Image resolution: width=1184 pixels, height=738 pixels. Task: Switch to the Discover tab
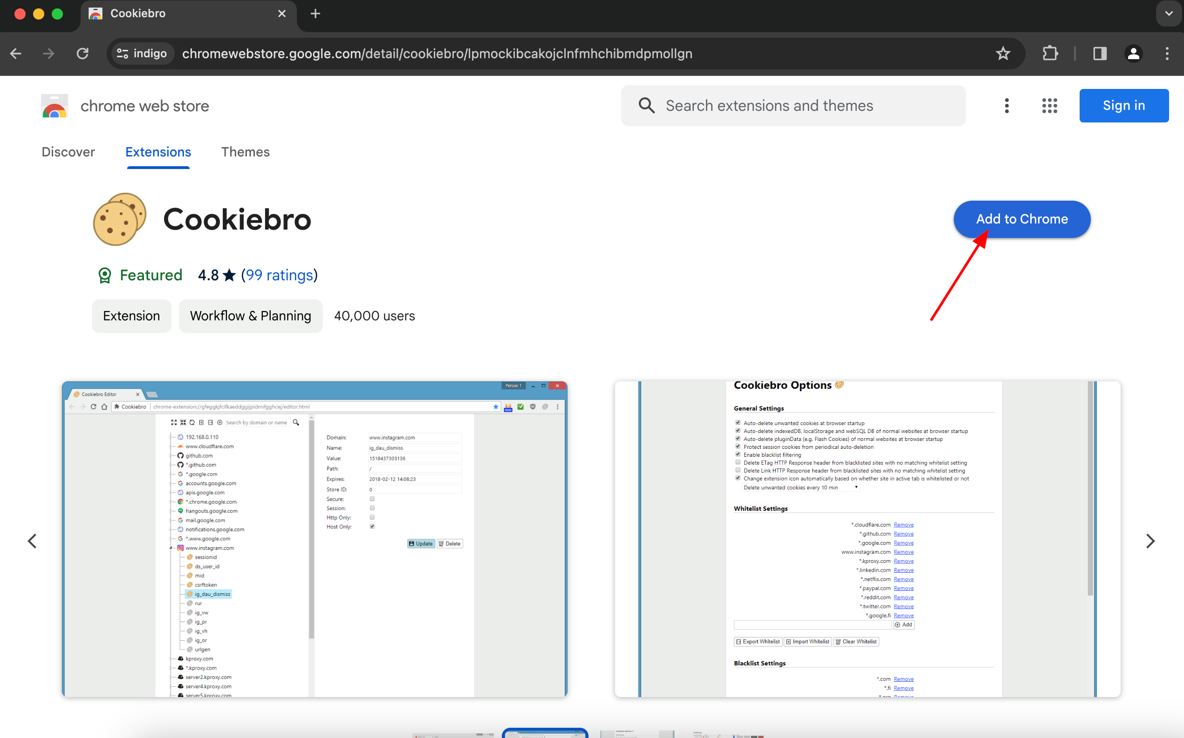(x=68, y=152)
